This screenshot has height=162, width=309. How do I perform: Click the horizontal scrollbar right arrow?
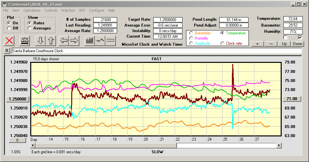click(279, 146)
